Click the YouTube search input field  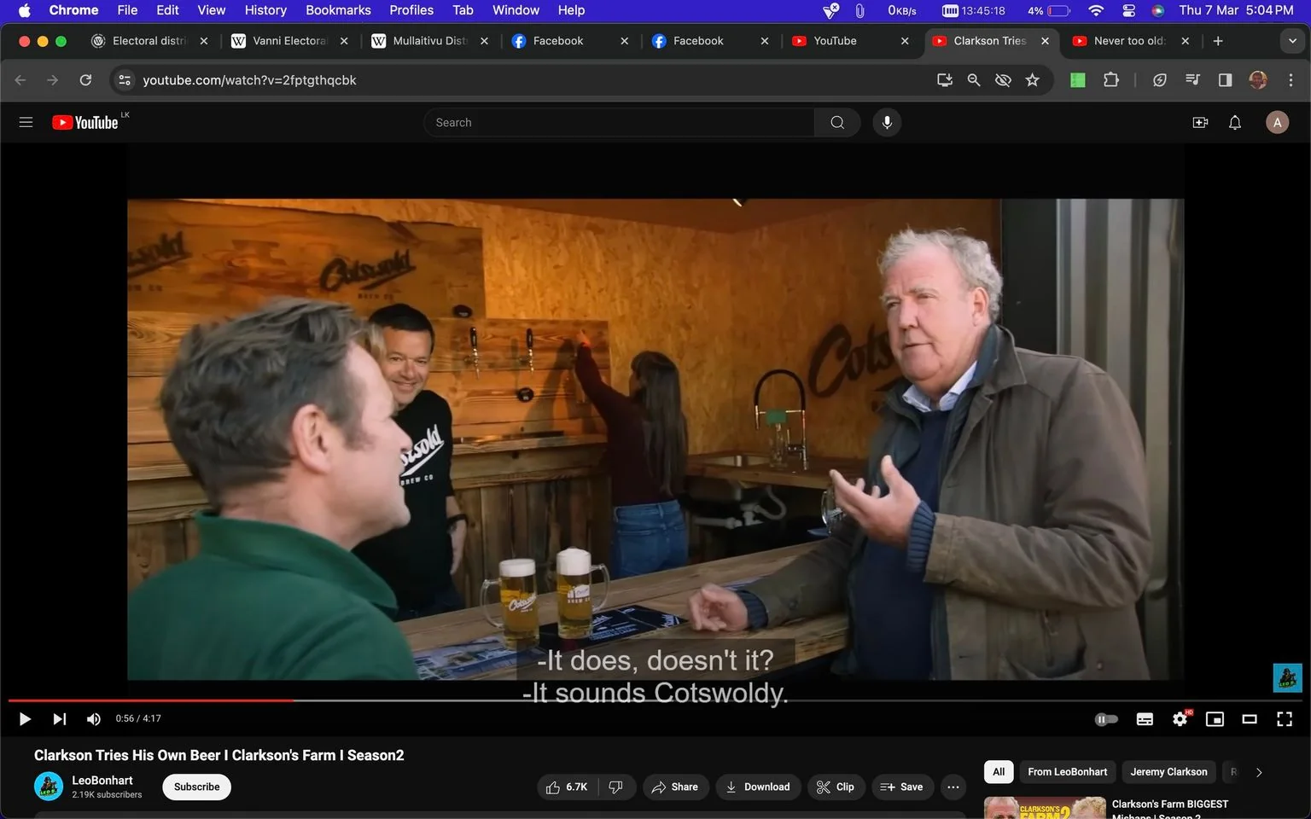tap(619, 122)
